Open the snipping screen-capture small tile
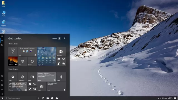The height and width of the screenshot is (100, 178). (34, 84)
